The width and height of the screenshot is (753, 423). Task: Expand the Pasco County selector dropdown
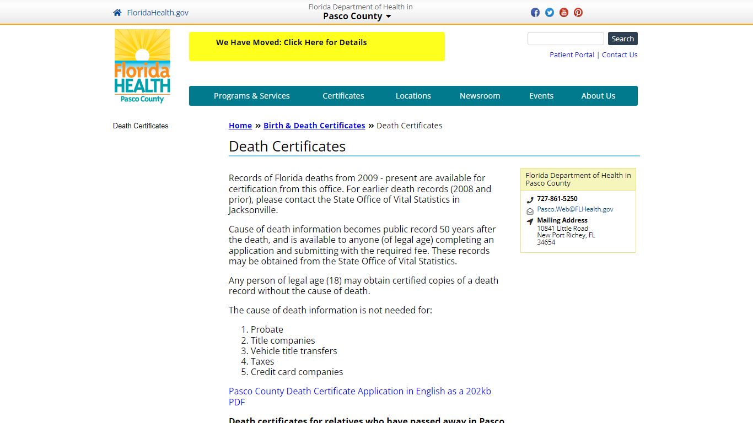[x=357, y=16]
